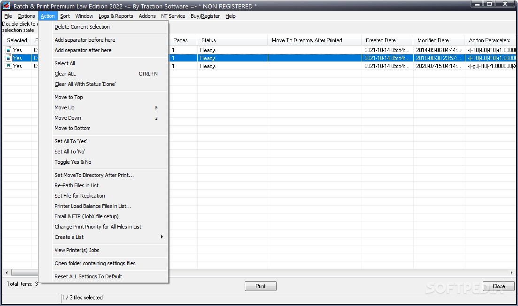Click the Batch & Print app icon in title bar

coord(6,5)
